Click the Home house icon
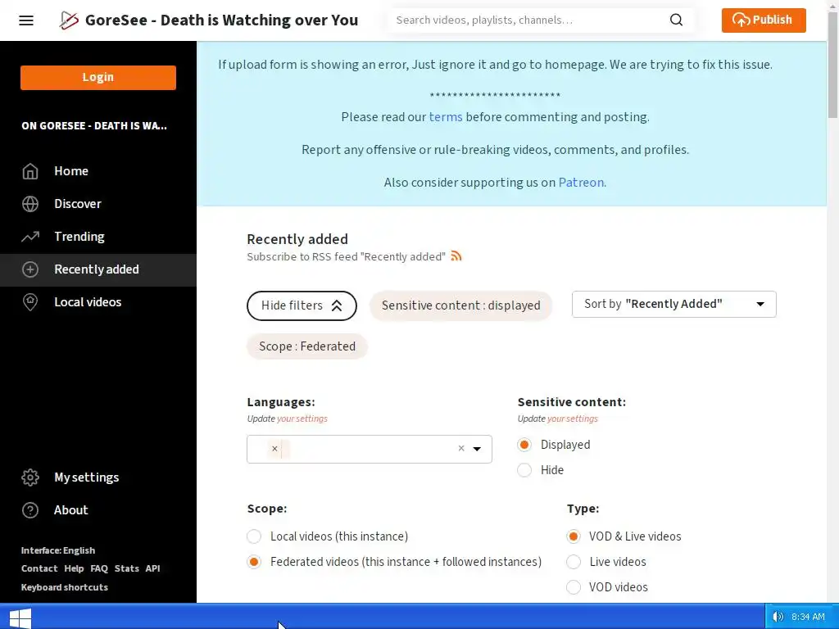 (30, 171)
